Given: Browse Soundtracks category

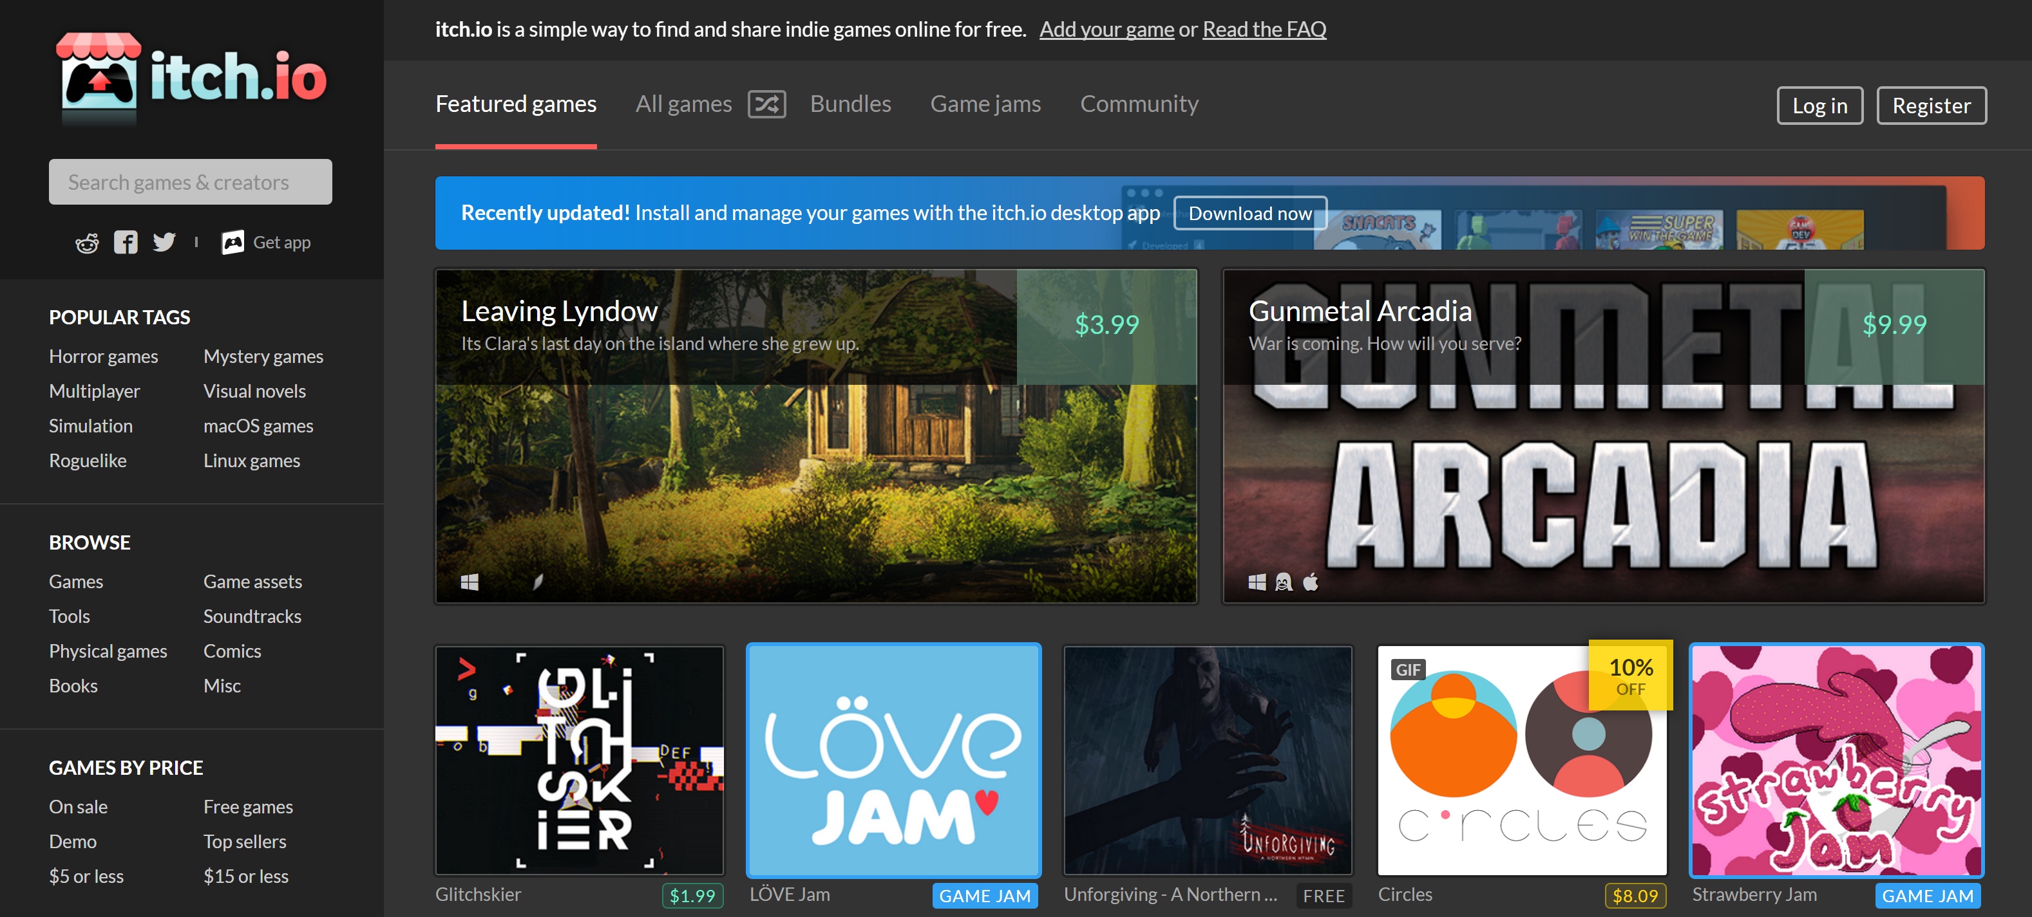Looking at the screenshot, I should pos(252,616).
